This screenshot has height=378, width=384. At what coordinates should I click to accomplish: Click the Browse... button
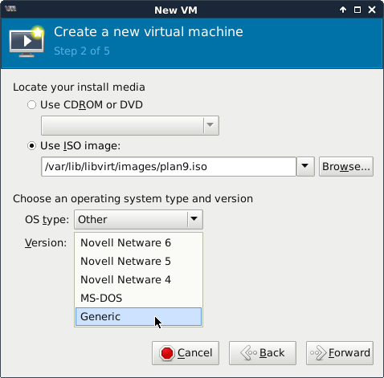pos(346,166)
